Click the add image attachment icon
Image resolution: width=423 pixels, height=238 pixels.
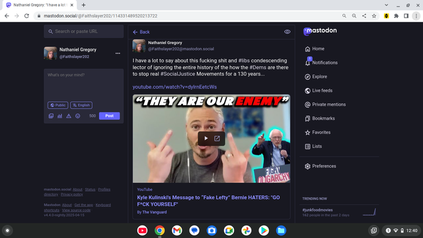(x=51, y=116)
